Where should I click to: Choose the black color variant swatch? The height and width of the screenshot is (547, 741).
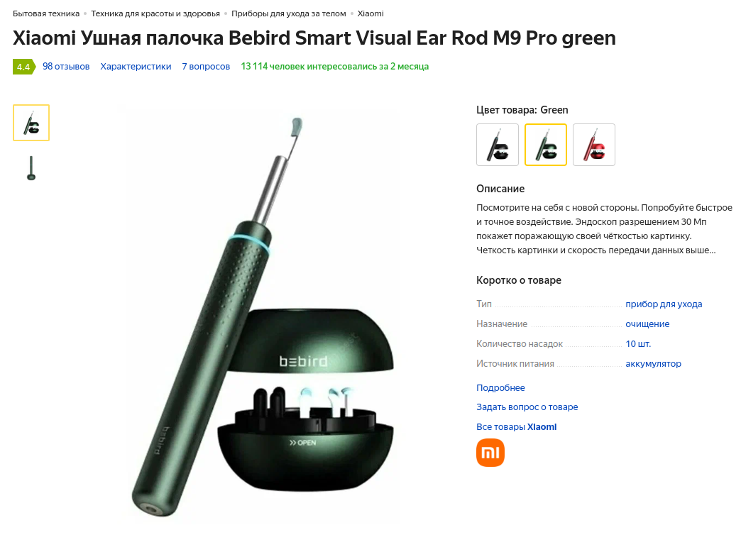coord(498,145)
